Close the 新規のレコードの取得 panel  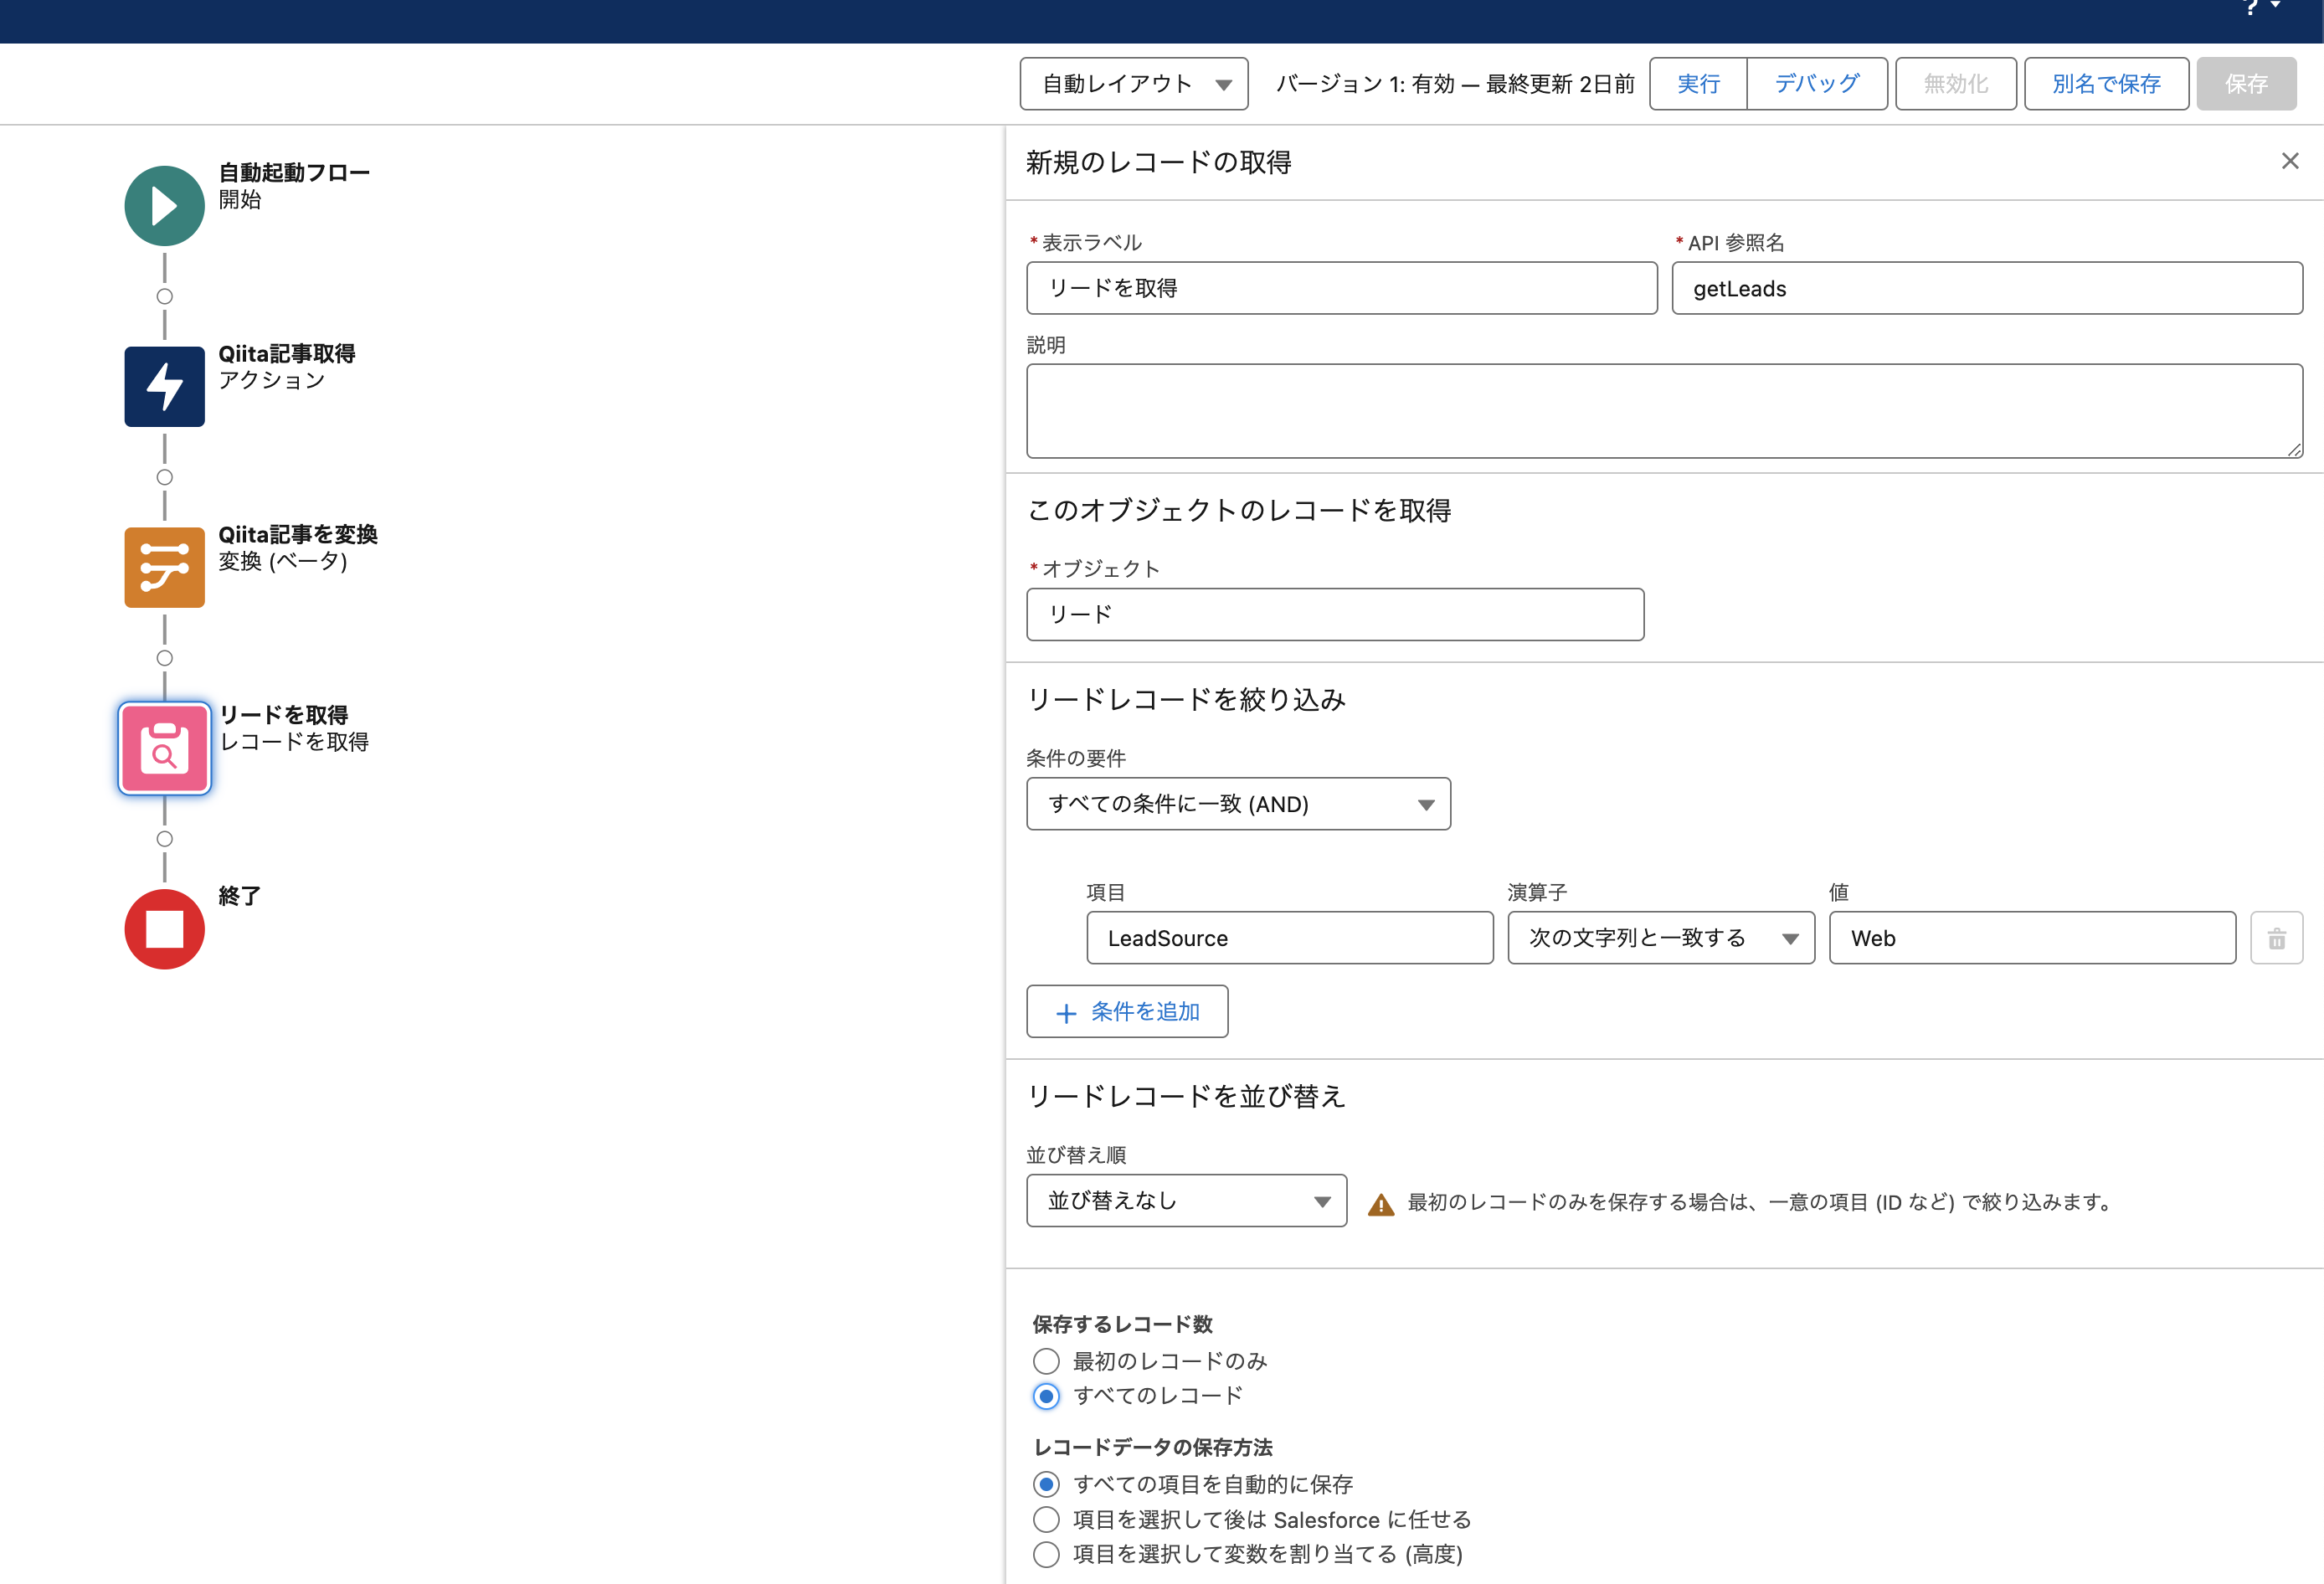[2290, 160]
